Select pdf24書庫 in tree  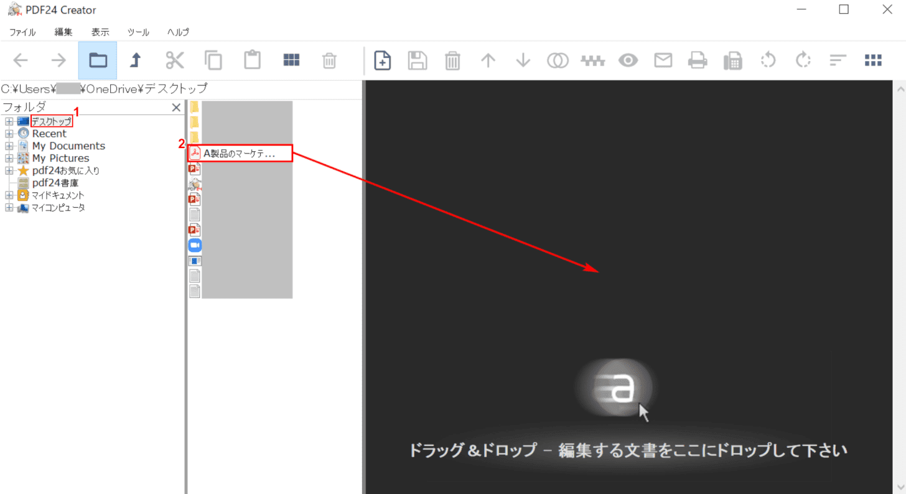pos(55,183)
